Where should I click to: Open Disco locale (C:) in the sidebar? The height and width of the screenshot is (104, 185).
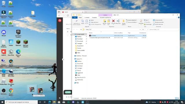pyautogui.click(x=80, y=77)
